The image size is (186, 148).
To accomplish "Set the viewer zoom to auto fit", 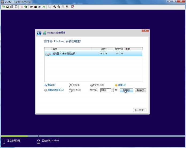I will pyautogui.click(x=67, y=7).
